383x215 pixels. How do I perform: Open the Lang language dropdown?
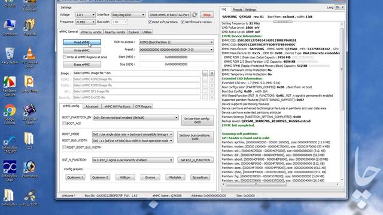(x=339, y=7)
